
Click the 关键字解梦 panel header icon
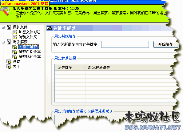(49, 28)
